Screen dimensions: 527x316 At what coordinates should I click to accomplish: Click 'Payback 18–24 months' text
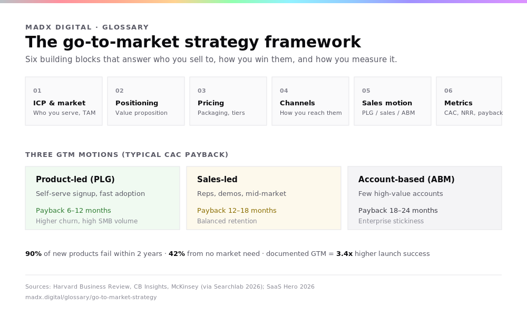click(x=398, y=211)
